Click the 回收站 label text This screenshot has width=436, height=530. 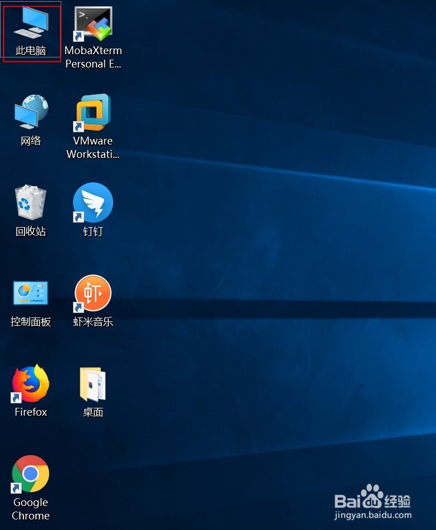(31, 231)
